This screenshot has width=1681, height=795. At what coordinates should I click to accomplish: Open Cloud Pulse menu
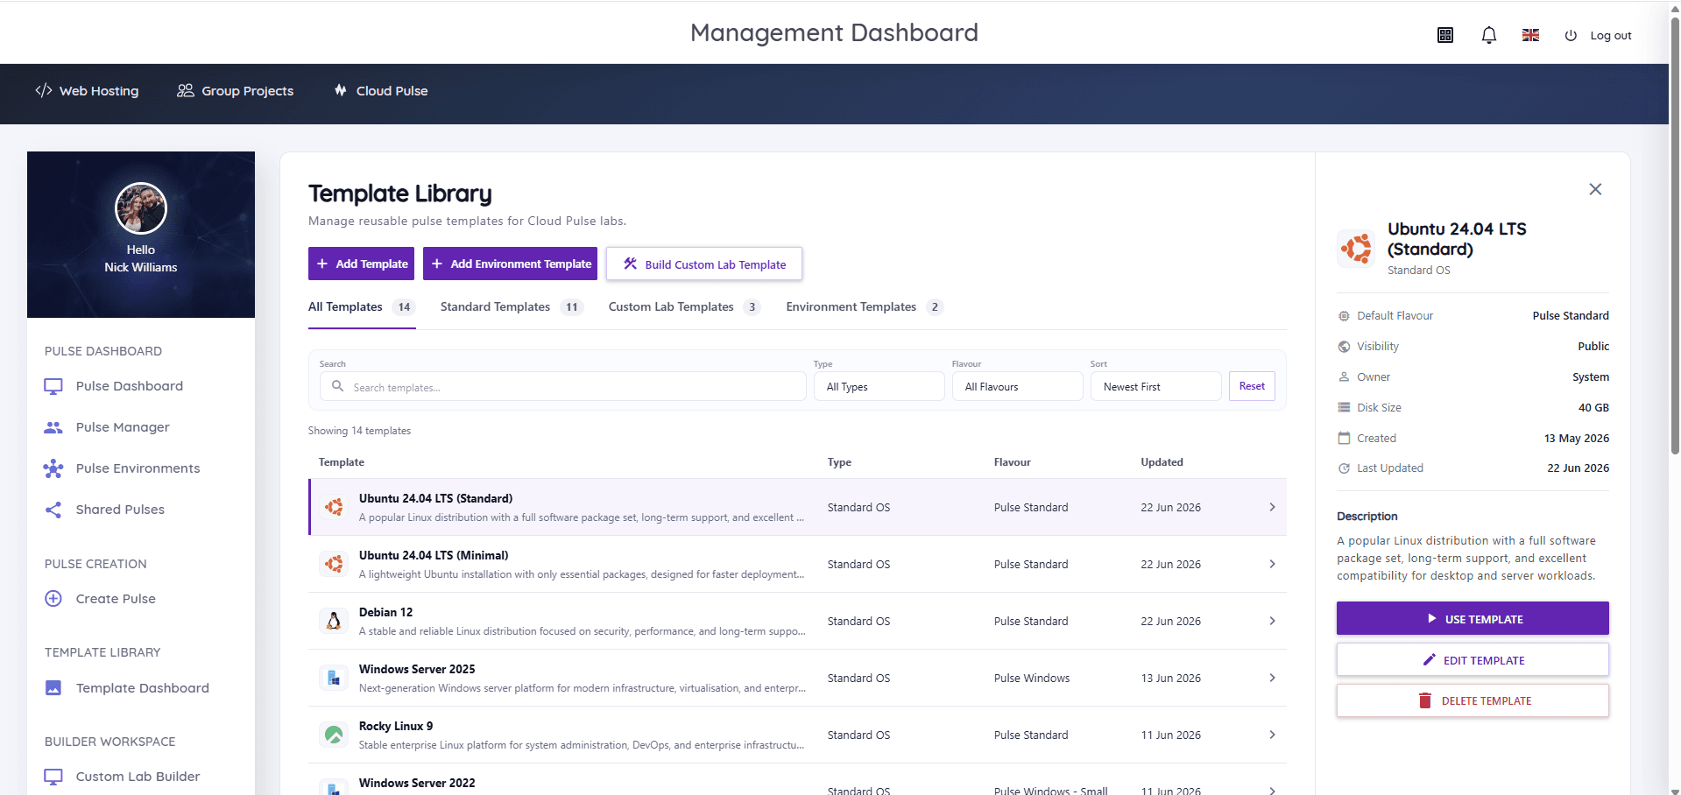coord(381,91)
